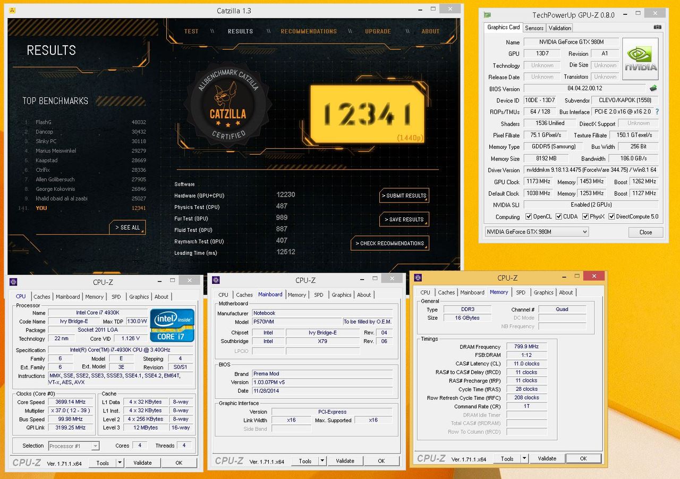The width and height of the screenshot is (680, 479).
Task: Click the FlashG leaderboard entry
Action: 85,122
